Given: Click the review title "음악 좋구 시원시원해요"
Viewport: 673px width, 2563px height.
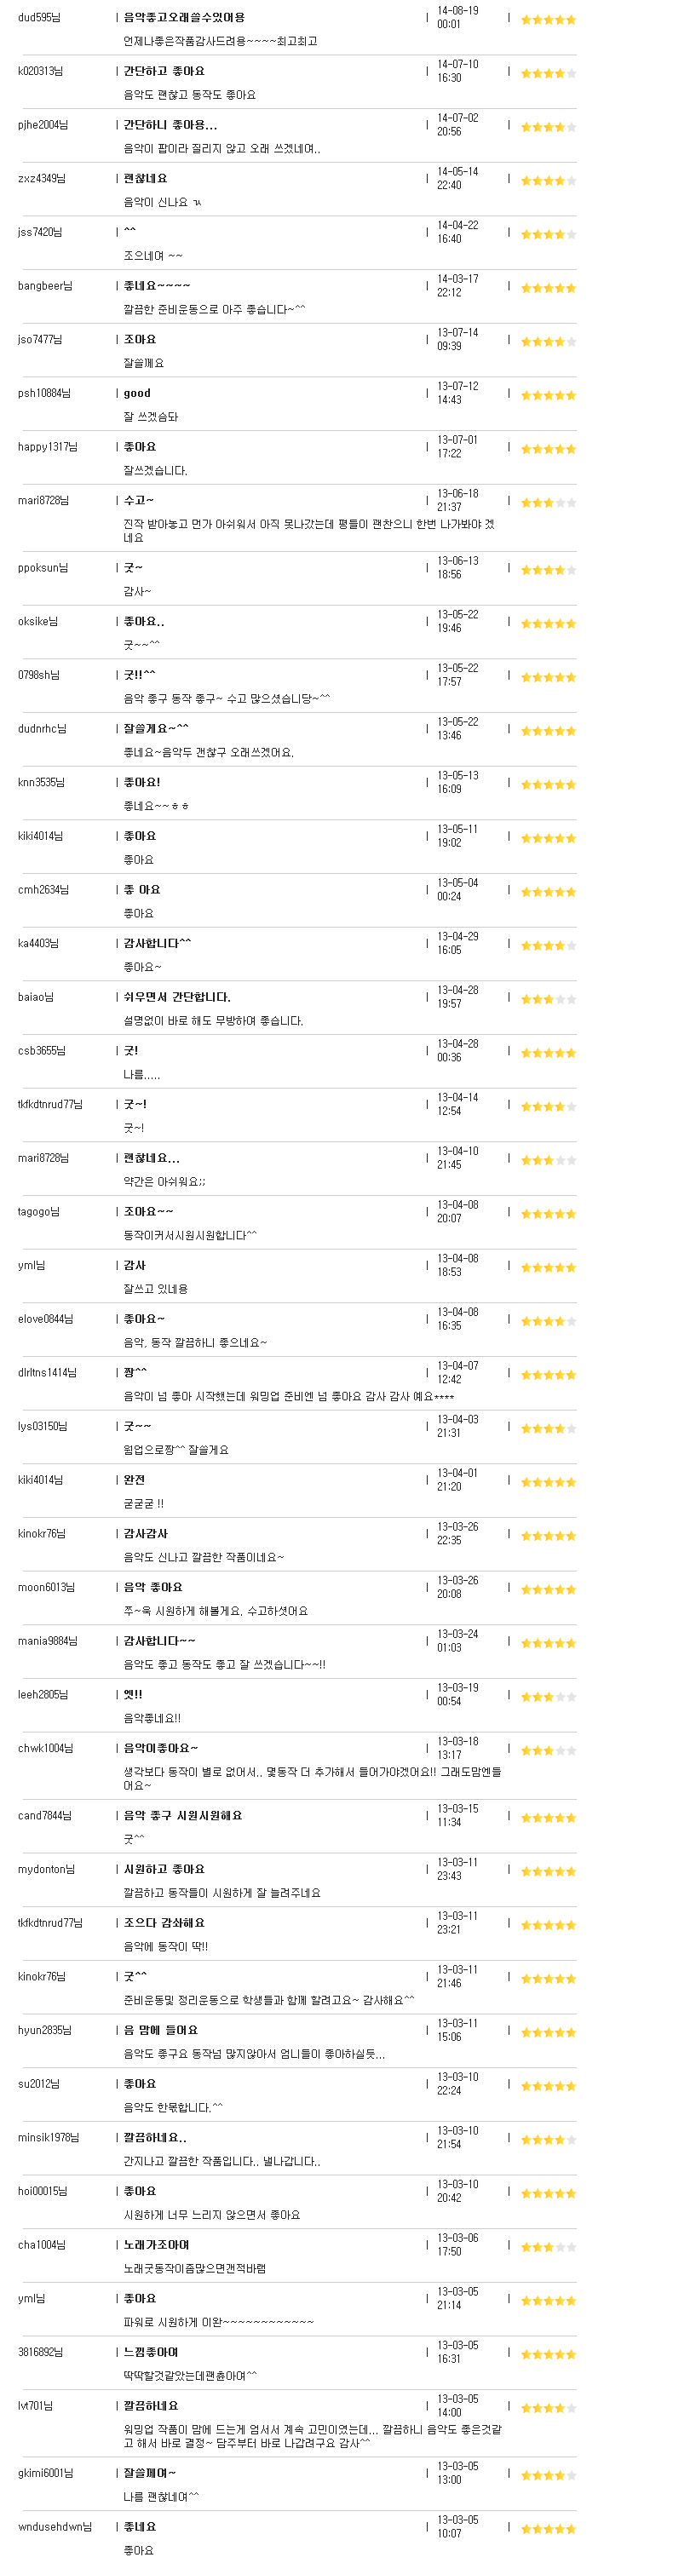Looking at the screenshot, I should tap(182, 1816).
